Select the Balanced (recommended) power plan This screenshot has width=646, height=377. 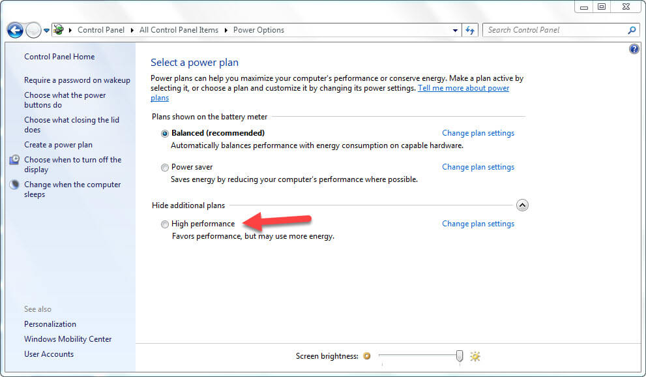click(x=165, y=133)
